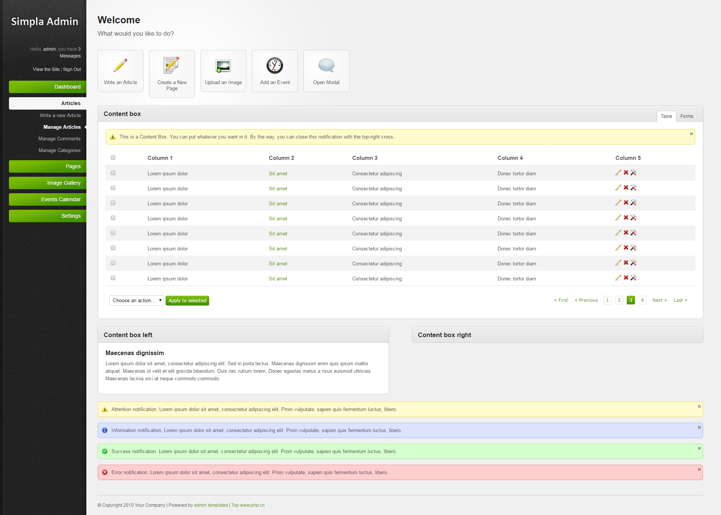
Task: Click the red delete cross in the fifth table row
Action: pos(626,233)
